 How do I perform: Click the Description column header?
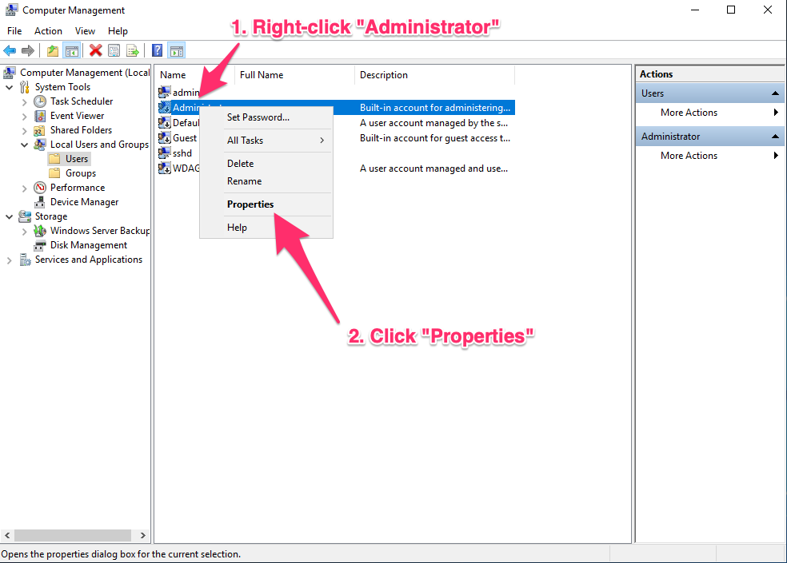384,75
